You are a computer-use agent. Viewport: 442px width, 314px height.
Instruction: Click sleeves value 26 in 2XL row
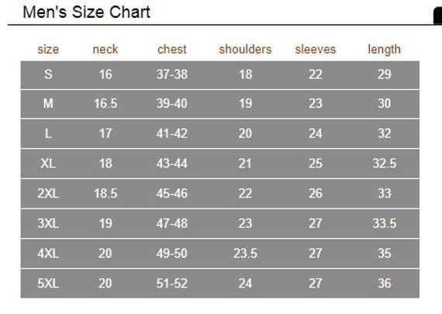tap(316, 193)
